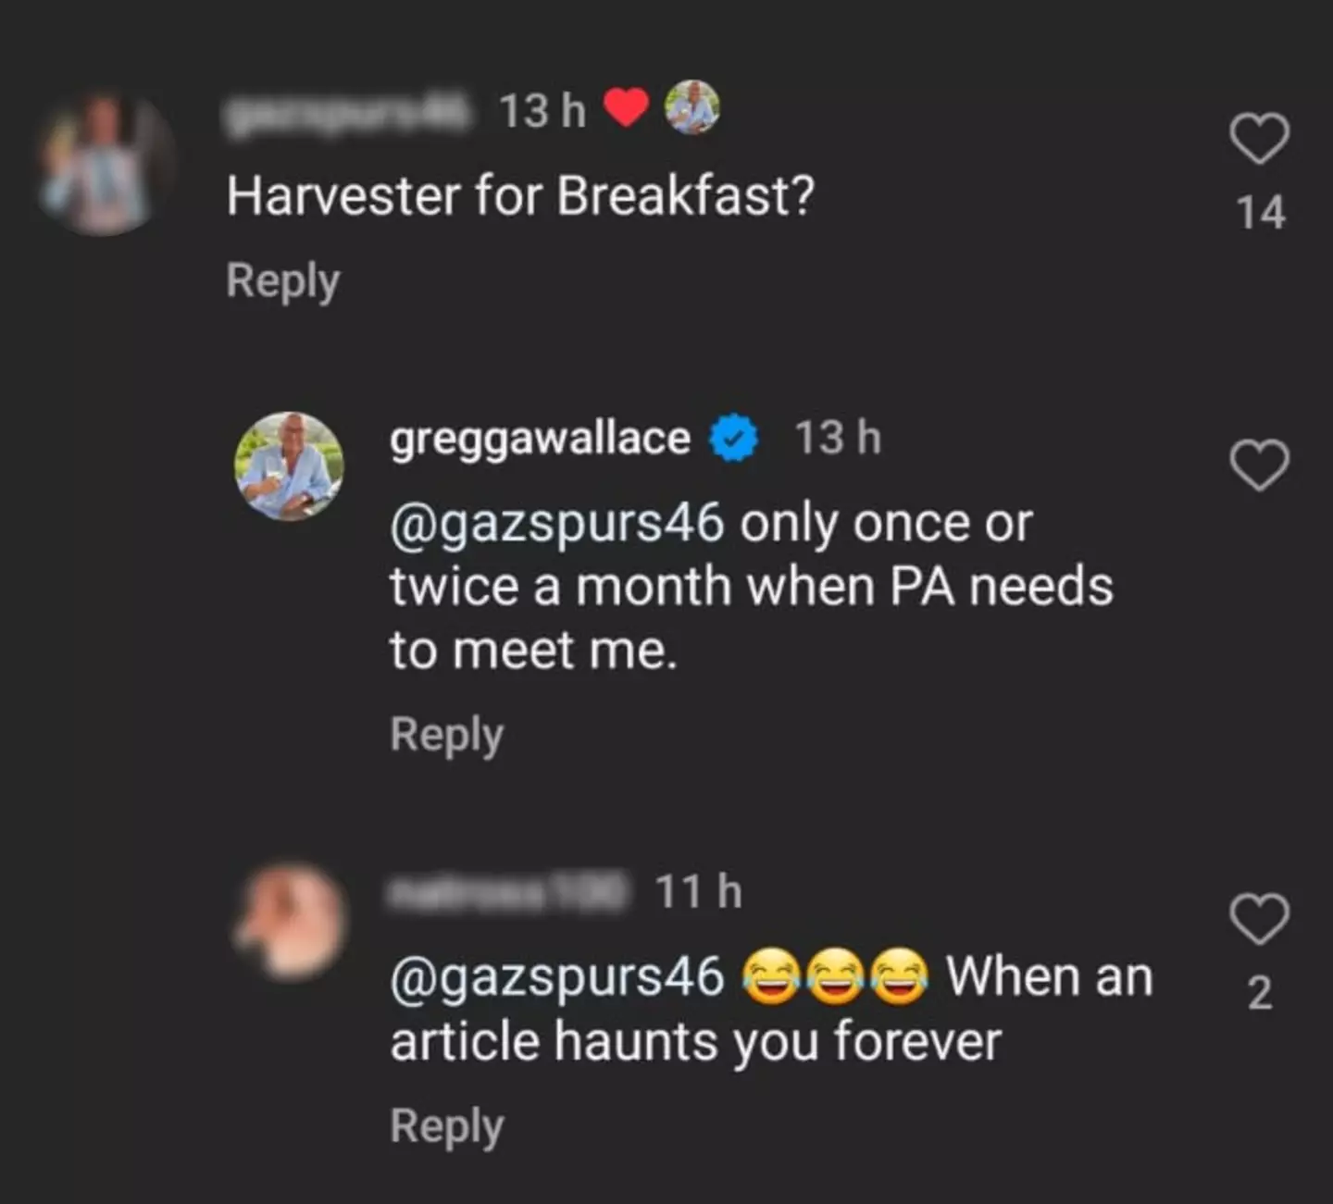This screenshot has height=1204, width=1333.
Task: Like the comment about the haunting article
Action: [x=1259, y=921]
